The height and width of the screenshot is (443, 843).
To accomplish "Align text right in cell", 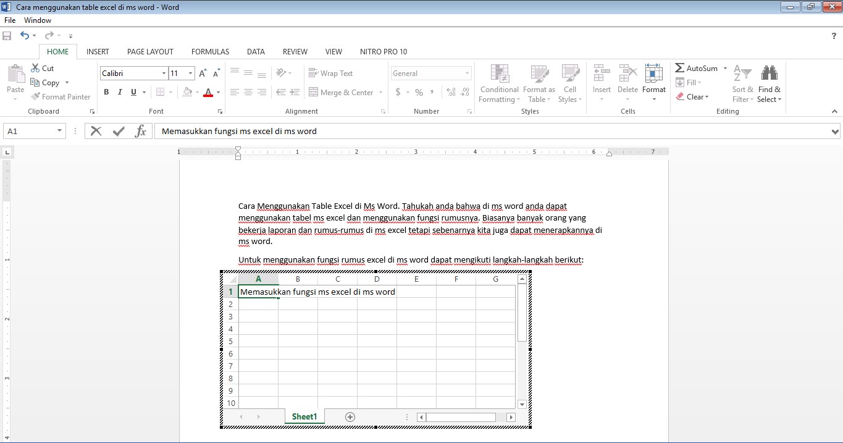I will 262,92.
